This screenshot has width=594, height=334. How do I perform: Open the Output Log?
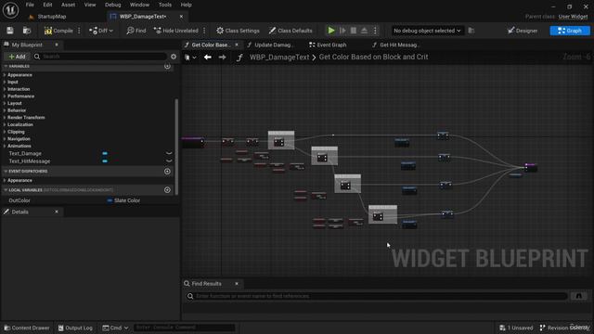75,328
